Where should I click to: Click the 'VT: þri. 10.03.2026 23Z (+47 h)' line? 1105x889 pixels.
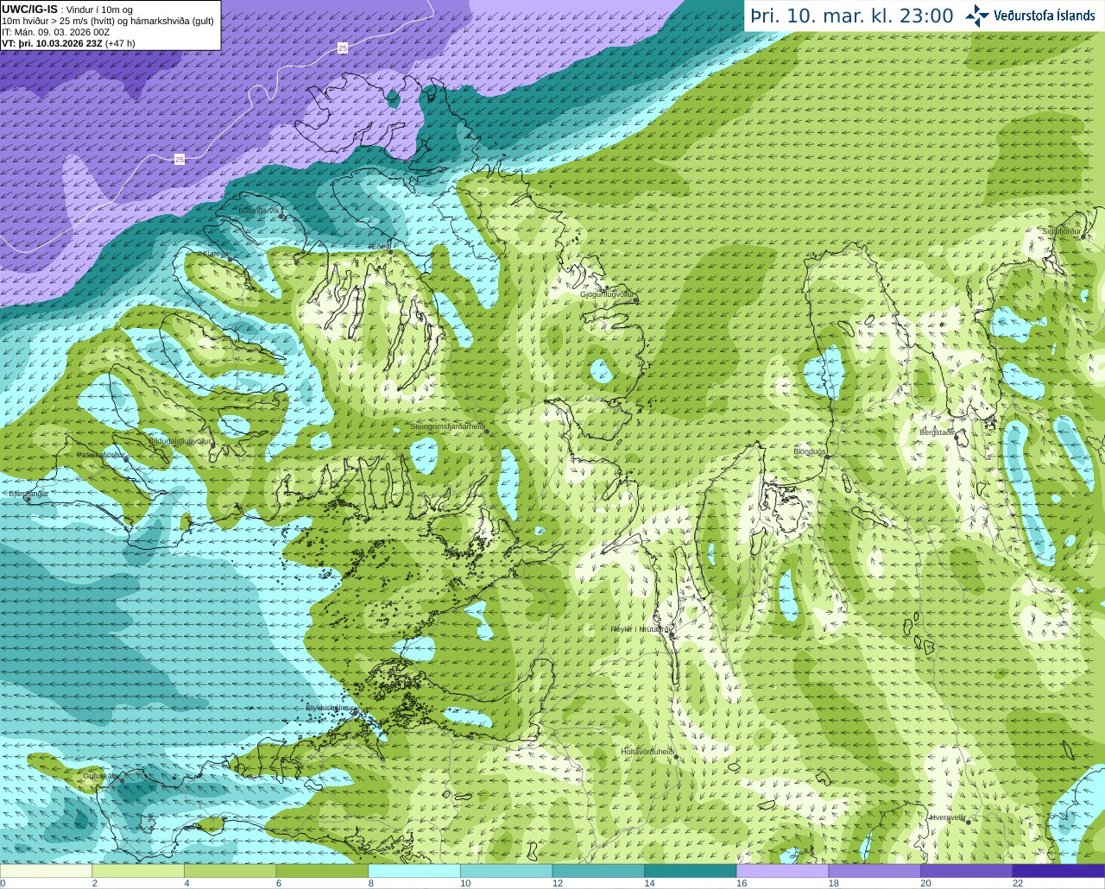[x=68, y=42]
